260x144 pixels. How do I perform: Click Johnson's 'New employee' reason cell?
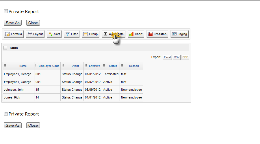pos(131,90)
